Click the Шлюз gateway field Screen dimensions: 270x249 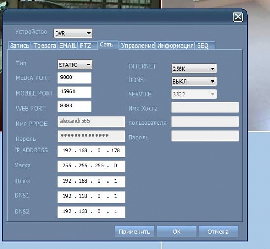tap(91, 181)
